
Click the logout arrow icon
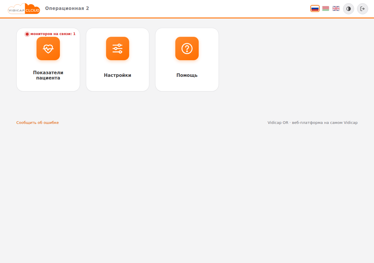(363, 9)
